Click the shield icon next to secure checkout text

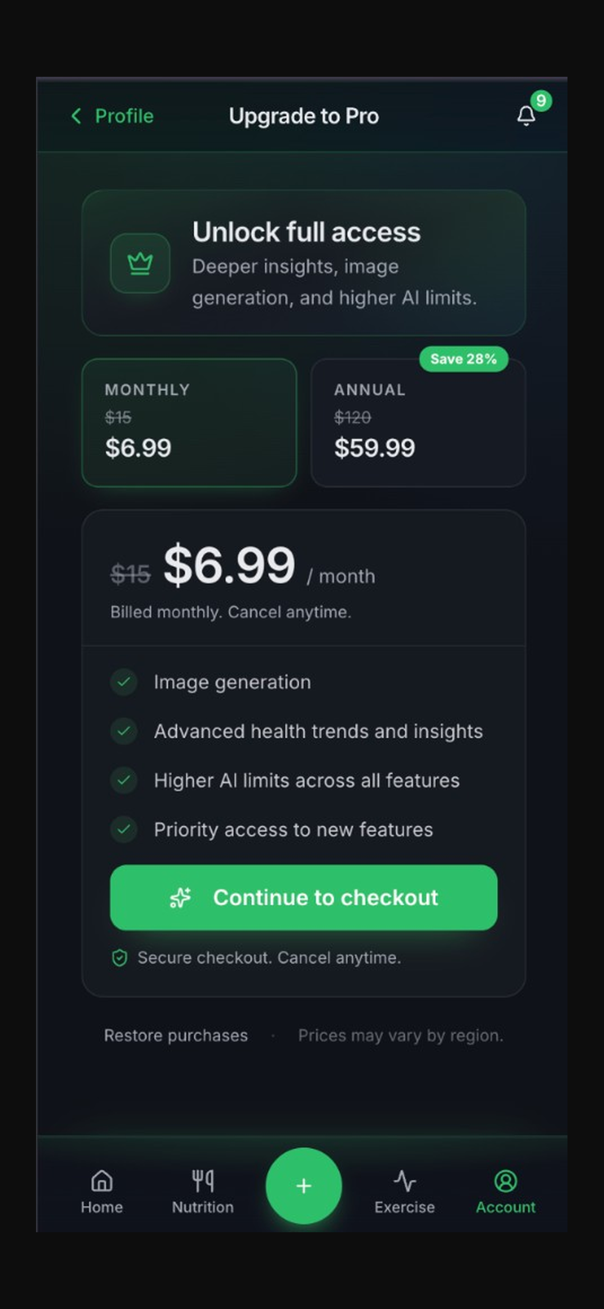coord(120,957)
